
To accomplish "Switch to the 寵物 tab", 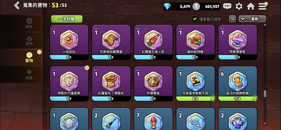I will click(29, 40).
